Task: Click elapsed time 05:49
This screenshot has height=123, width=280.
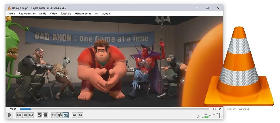Action: pos(13,109)
